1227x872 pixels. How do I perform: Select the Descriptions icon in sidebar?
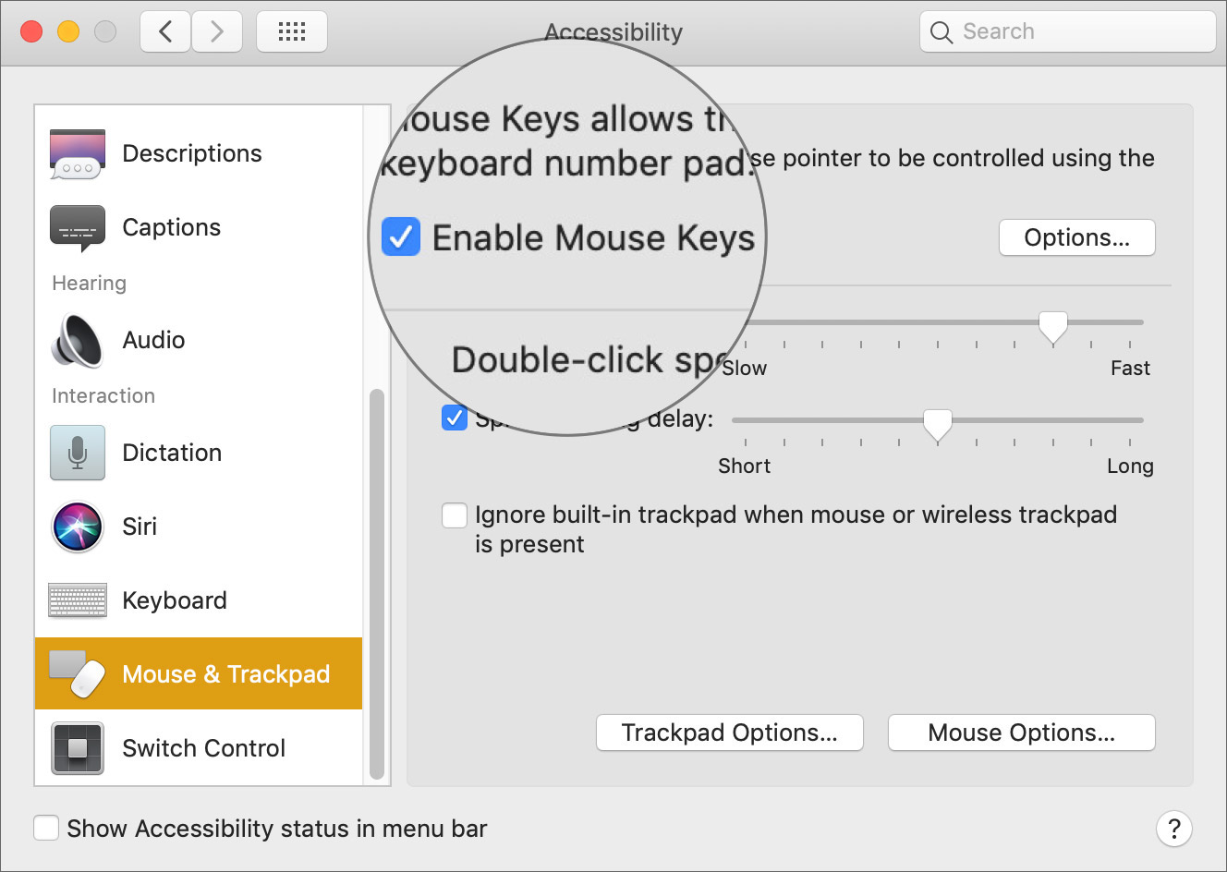click(x=77, y=152)
